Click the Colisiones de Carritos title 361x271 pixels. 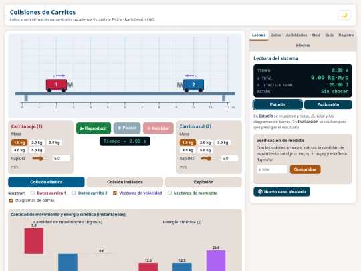click(x=43, y=12)
